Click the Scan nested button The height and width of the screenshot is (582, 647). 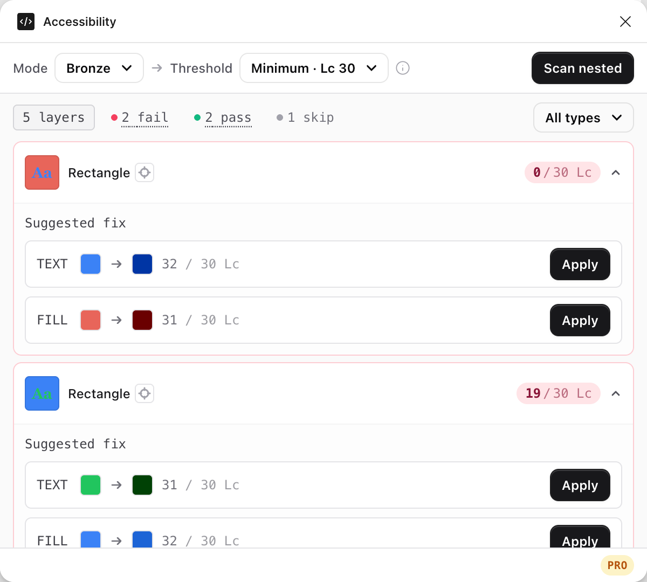pos(583,68)
